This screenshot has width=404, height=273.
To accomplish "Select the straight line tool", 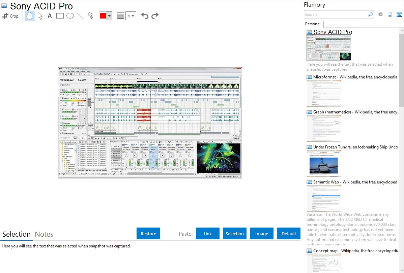I will click(80, 16).
